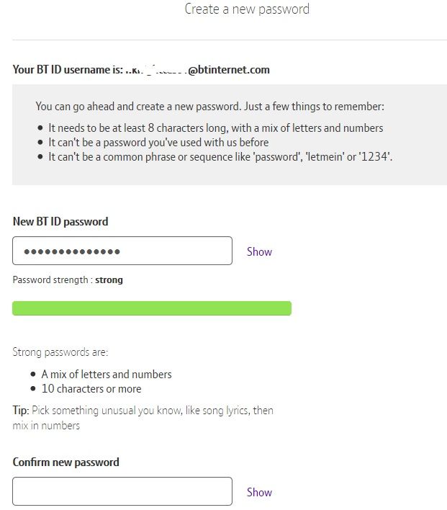The width and height of the screenshot is (447, 510).
Task: Click the 'Password strength : strong' text
Action: tap(68, 279)
